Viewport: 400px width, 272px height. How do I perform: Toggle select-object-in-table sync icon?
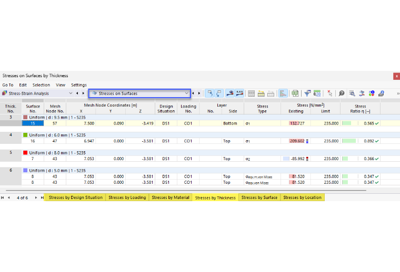(209, 93)
